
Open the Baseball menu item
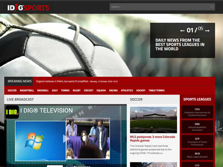click(43, 91)
